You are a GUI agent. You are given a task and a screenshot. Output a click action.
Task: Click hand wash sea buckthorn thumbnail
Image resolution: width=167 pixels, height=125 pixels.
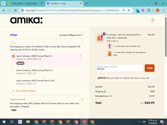pos(110,54)
